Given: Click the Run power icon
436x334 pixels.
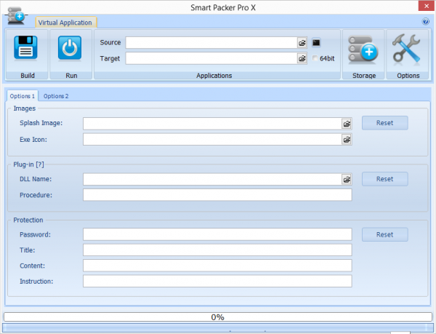Looking at the screenshot, I should (x=70, y=48).
